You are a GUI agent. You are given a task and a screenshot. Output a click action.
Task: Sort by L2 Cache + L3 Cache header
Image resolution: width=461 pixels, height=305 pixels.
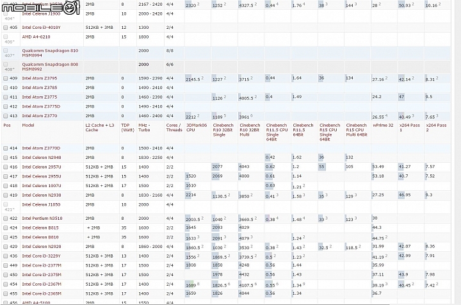(x=100, y=128)
